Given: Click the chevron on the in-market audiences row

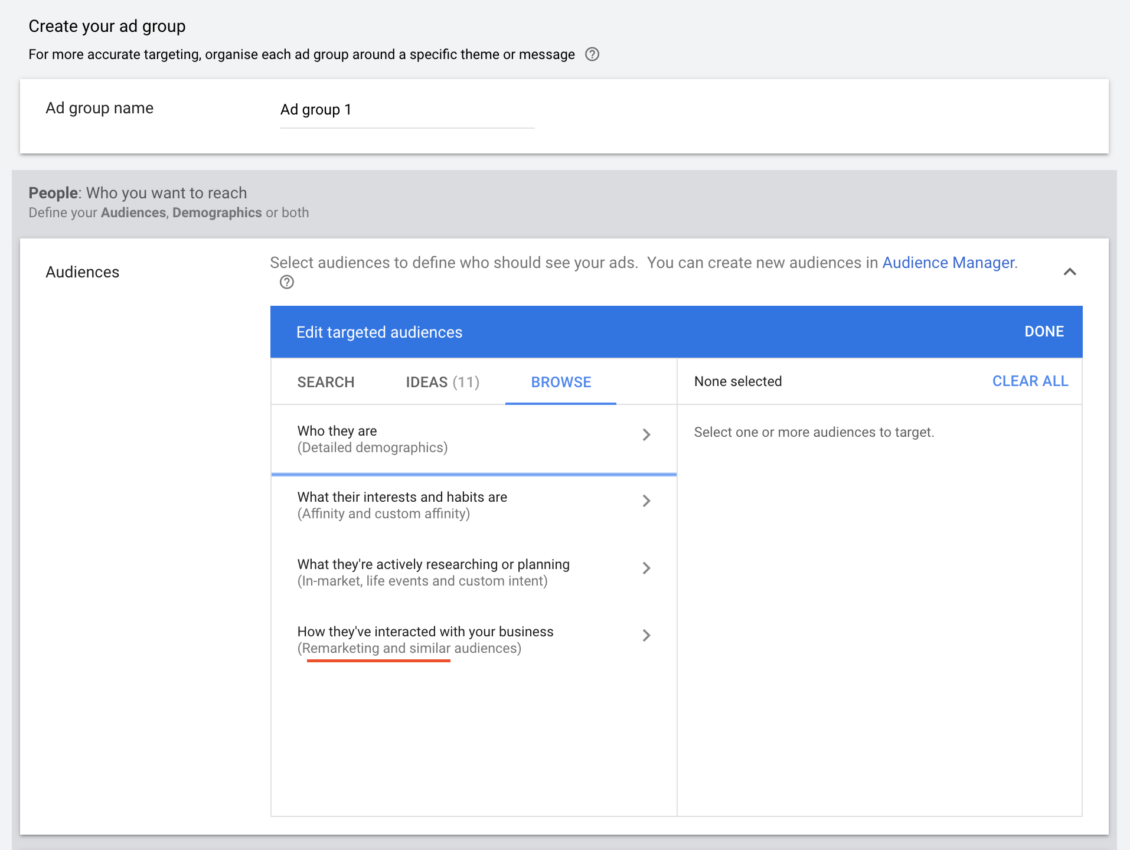Looking at the screenshot, I should tap(647, 568).
